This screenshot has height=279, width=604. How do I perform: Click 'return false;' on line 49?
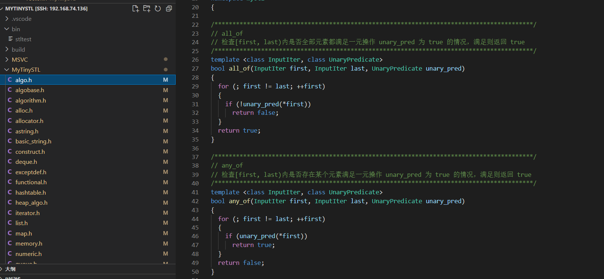tap(241, 263)
